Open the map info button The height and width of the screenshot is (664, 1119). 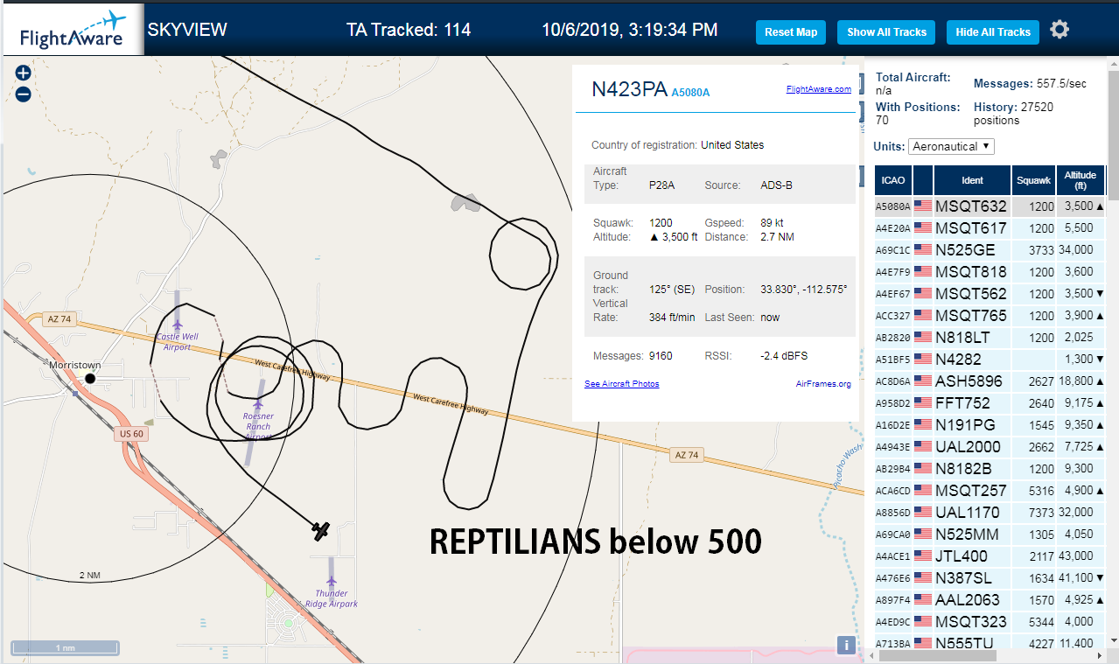[846, 646]
